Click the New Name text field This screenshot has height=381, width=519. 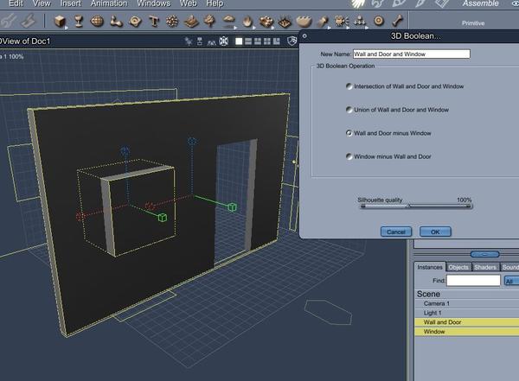[x=412, y=54]
